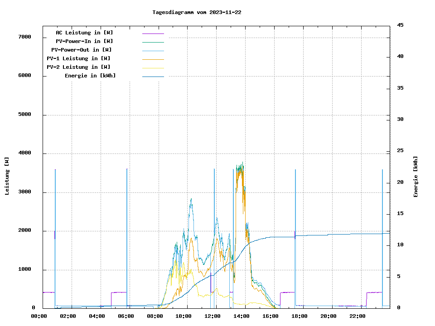Select the 12:00 time axis label
The width and height of the screenshot is (435, 326).
tap(213, 316)
